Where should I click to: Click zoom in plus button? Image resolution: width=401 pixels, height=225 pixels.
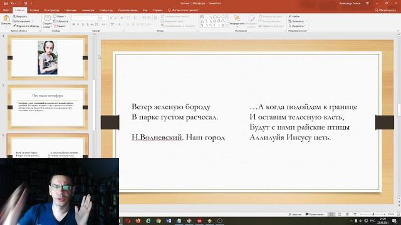[385, 214]
